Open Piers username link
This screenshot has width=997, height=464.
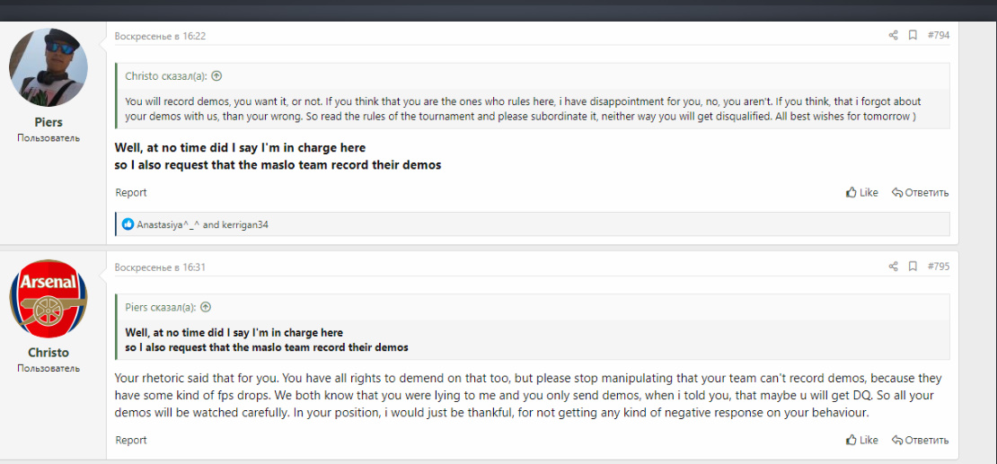49,122
